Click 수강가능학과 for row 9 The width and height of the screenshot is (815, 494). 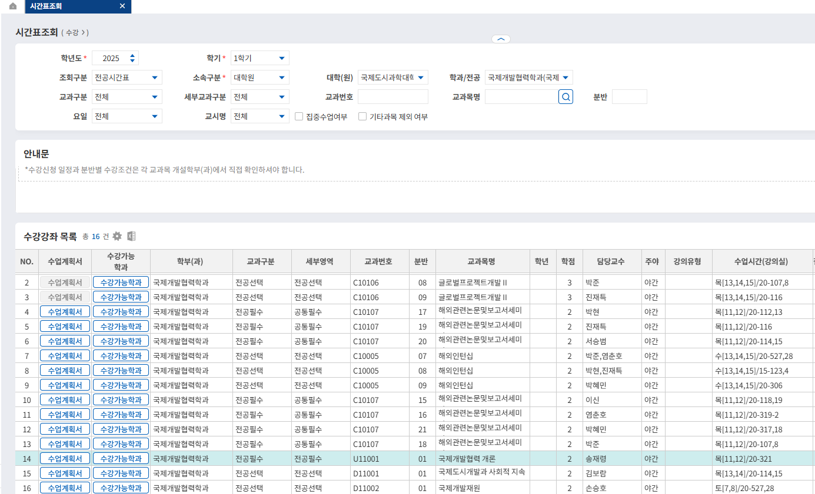pos(121,385)
